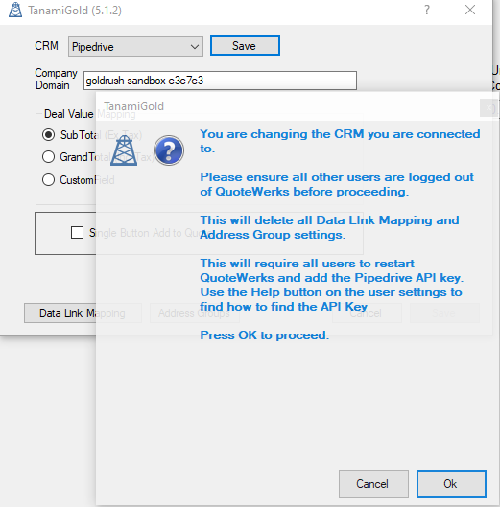Click the TanamiGold derrick icon in main title bar
This screenshot has height=507, width=500.
click(x=15, y=10)
